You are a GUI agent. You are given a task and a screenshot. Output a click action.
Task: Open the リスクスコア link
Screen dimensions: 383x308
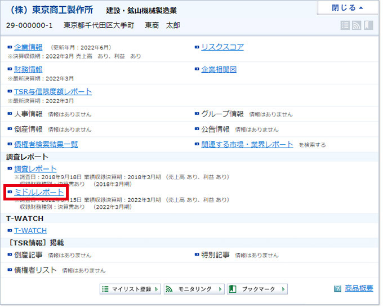222,47
